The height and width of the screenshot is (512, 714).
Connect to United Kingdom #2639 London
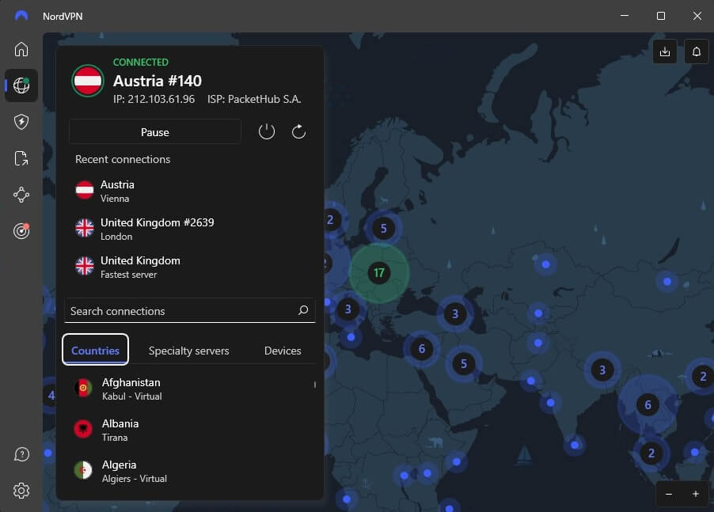pyautogui.click(x=190, y=229)
